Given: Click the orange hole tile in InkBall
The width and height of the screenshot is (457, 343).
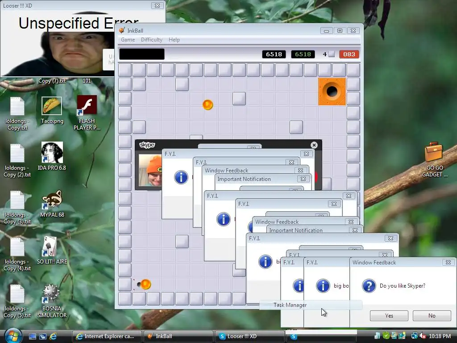Looking at the screenshot, I should pos(332,92).
